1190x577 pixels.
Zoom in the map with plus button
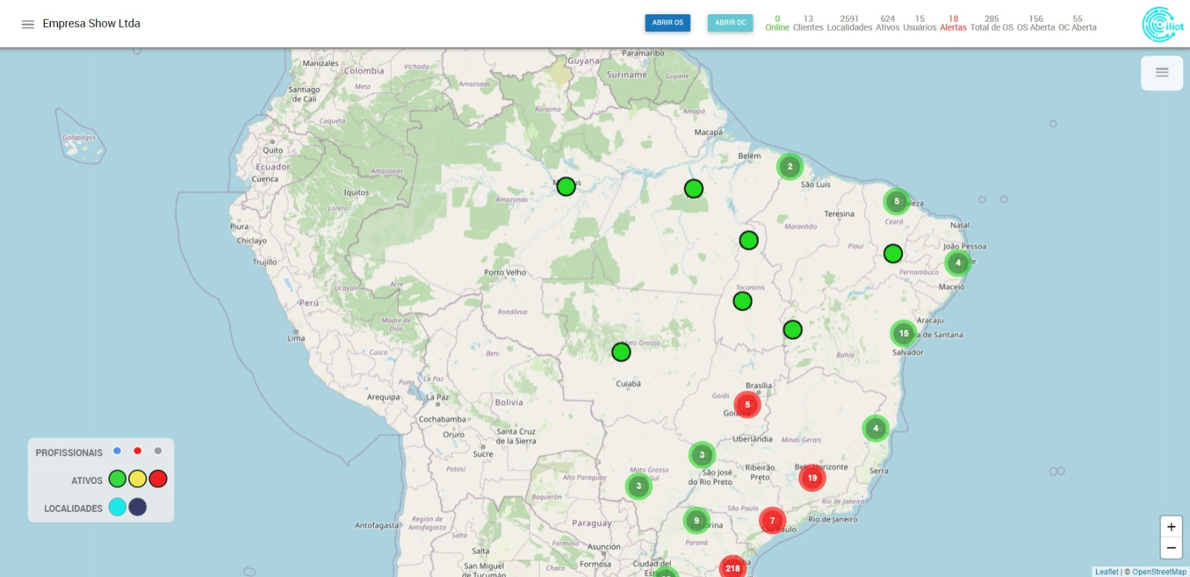[1171, 527]
